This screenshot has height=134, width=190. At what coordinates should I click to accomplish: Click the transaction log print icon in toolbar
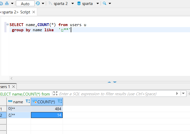pos(7,3)
